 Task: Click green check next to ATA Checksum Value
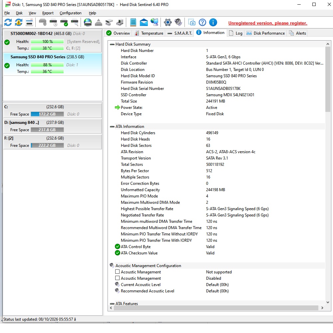[x=118, y=253]
